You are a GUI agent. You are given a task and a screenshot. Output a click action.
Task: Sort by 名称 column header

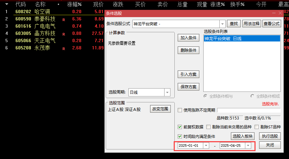[x=40, y=4]
